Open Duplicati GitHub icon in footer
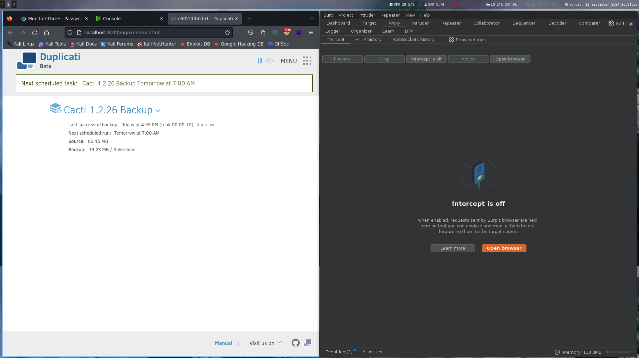Viewport: 639px width, 358px height. [295, 343]
